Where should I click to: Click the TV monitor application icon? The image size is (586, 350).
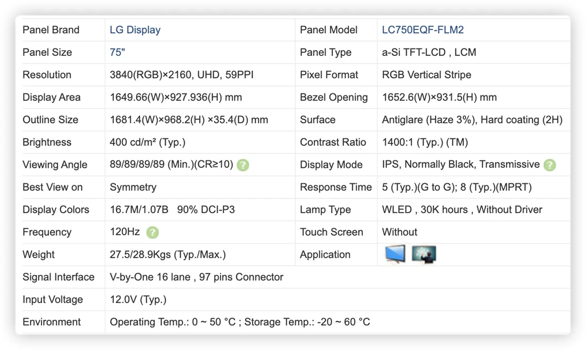click(395, 254)
